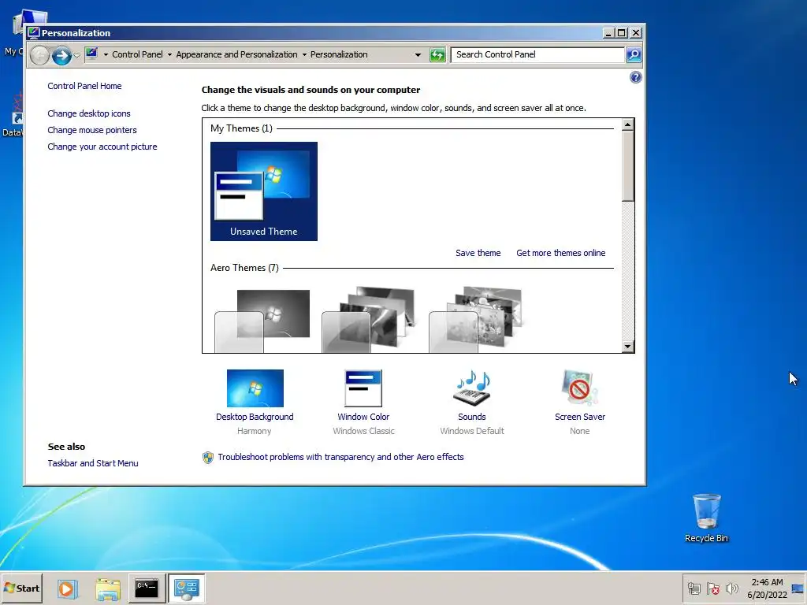Click the shield icon beside Troubleshoot link
The image size is (807, 605).
208,458
